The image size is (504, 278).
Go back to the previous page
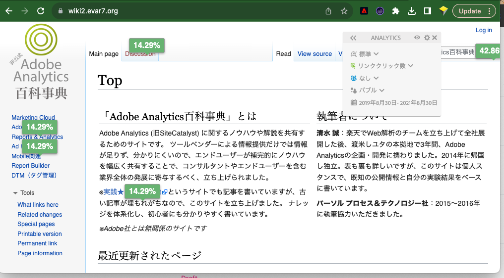click(9, 11)
